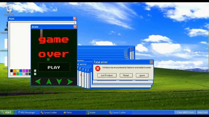This screenshot has height=117, width=209.
Task: Start a new Snake game with PLAY
Action: point(54,67)
